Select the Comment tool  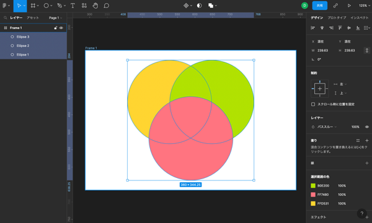click(107, 6)
